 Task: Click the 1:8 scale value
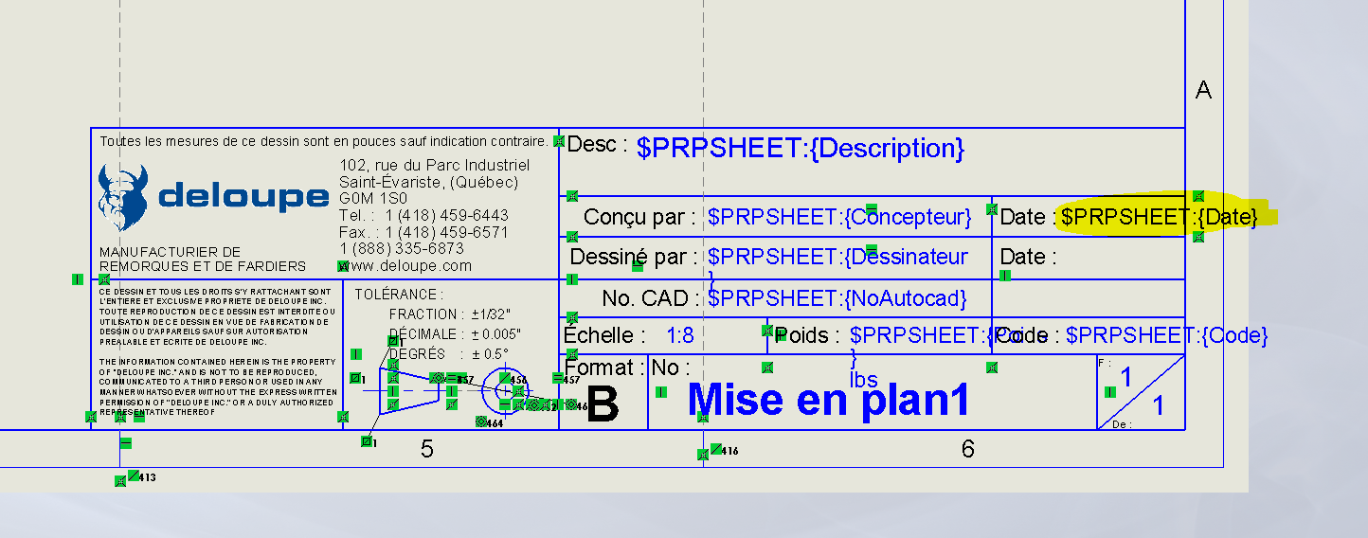tap(680, 335)
